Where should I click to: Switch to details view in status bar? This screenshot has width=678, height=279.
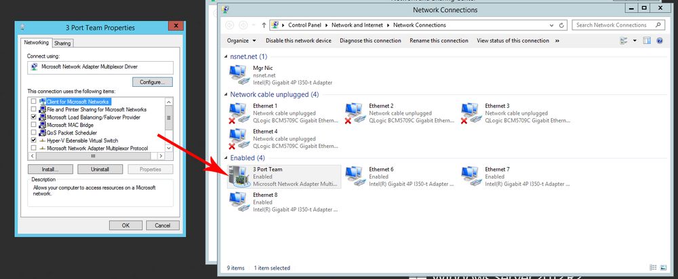coord(652,267)
